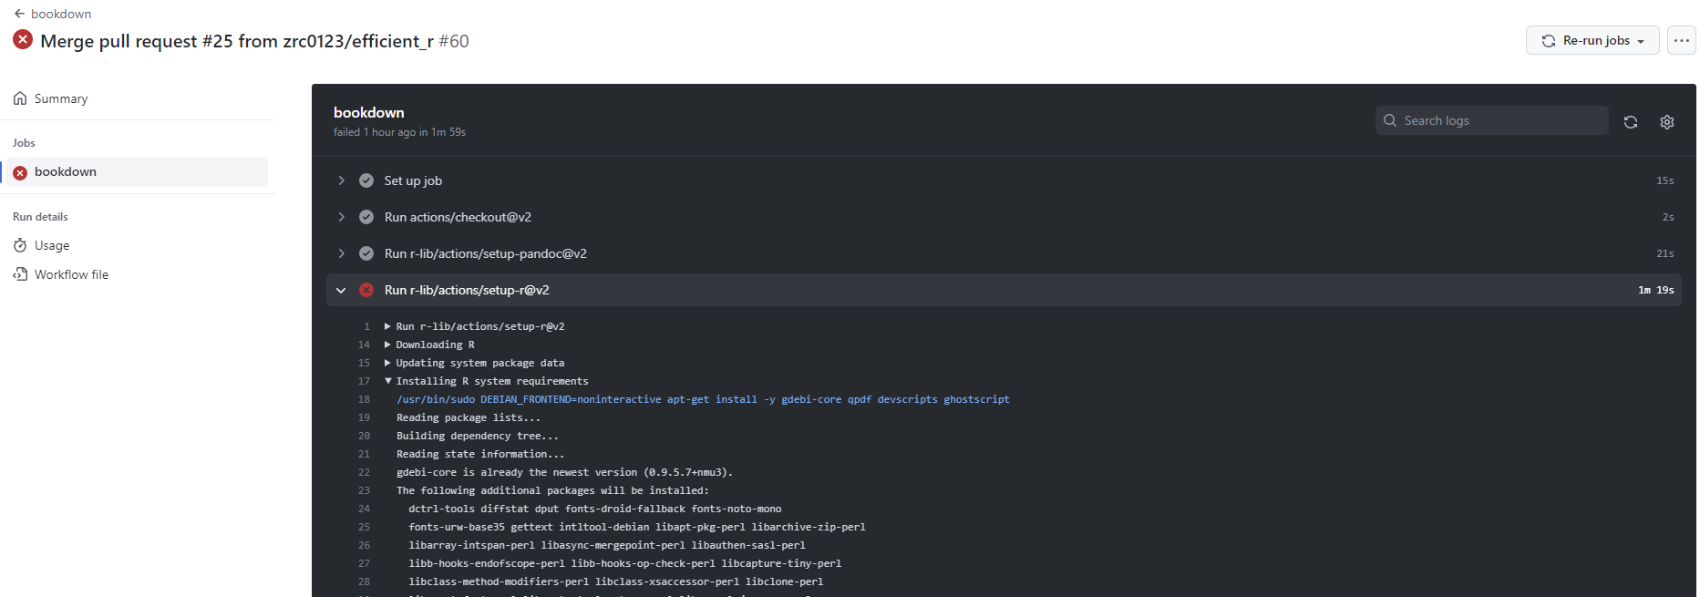The image size is (1700, 597).
Task: Open the Usage link
Action: (x=52, y=245)
